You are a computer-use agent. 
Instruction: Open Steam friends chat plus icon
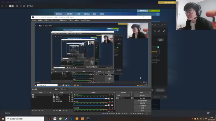(212, 113)
